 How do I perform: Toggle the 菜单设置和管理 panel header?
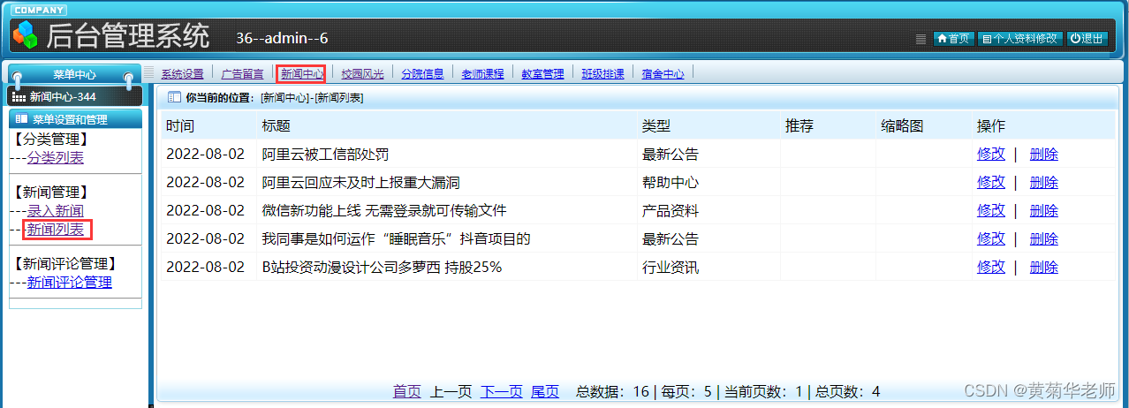(75, 119)
